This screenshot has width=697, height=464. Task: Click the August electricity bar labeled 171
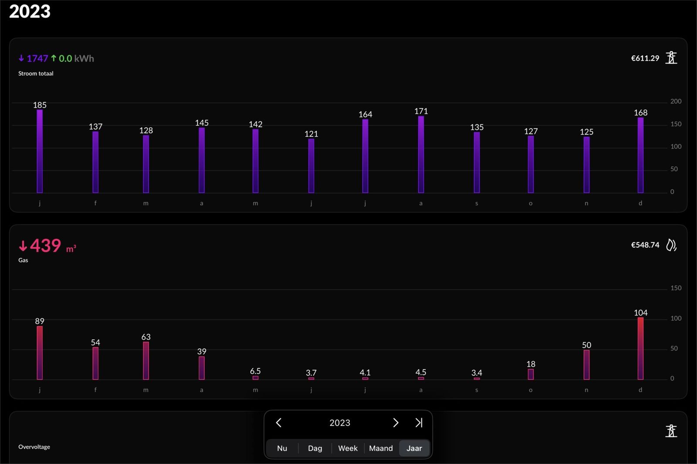pos(421,155)
